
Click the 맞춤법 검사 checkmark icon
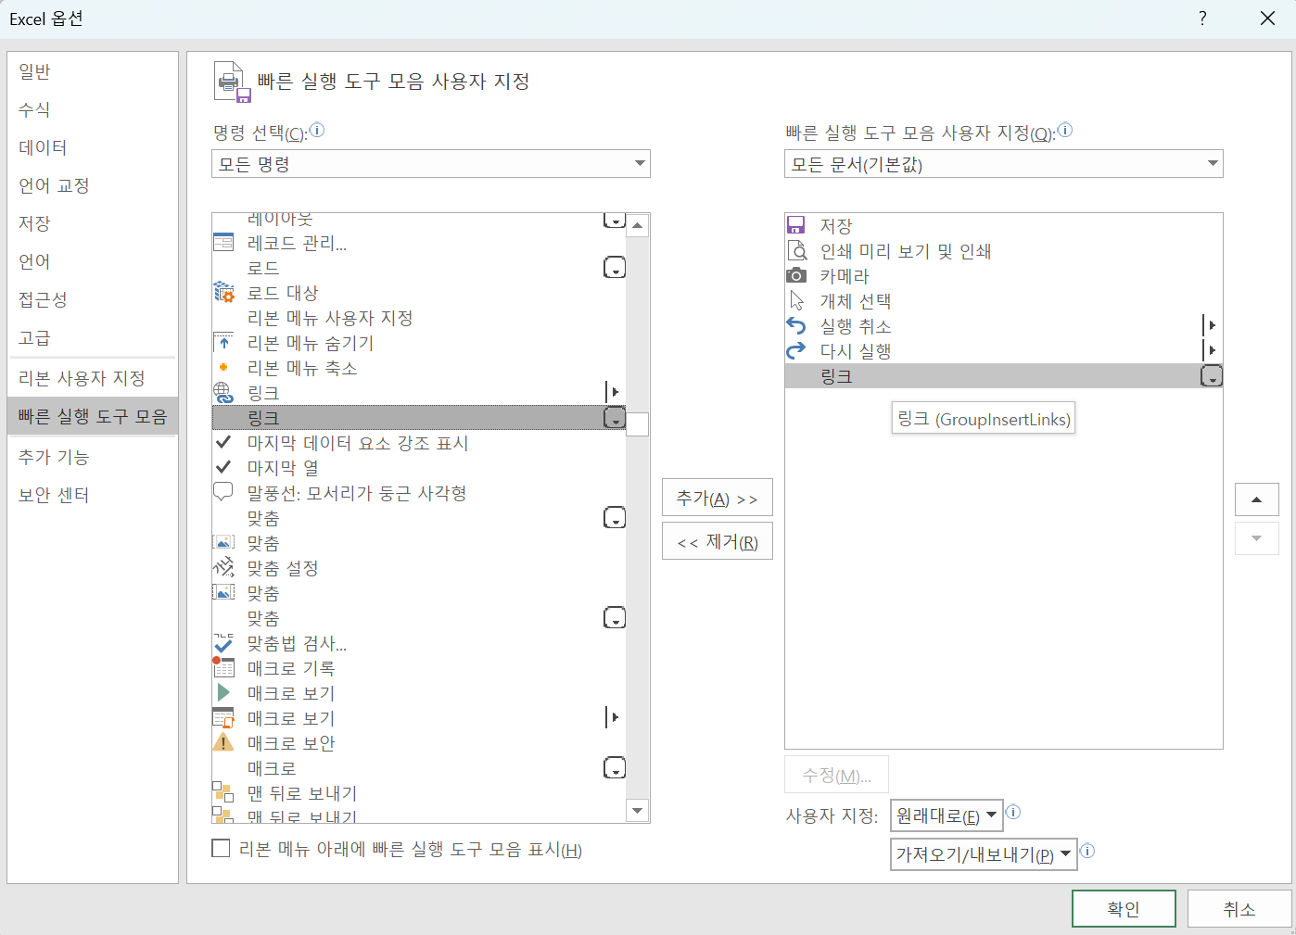click(223, 643)
